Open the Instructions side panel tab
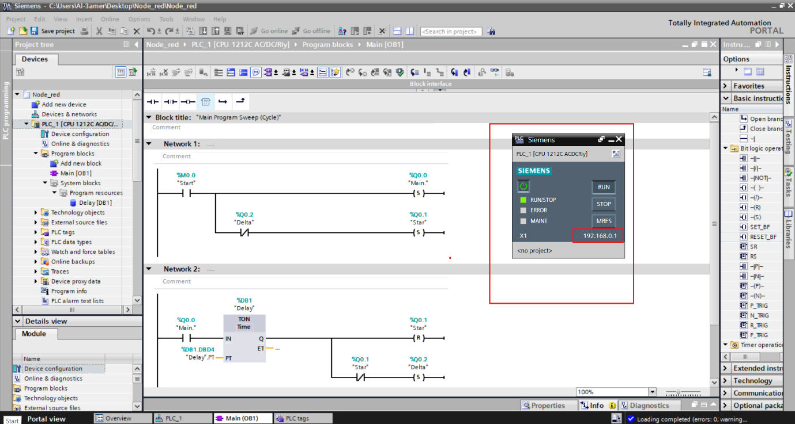This screenshot has width=795, height=424. point(790,81)
